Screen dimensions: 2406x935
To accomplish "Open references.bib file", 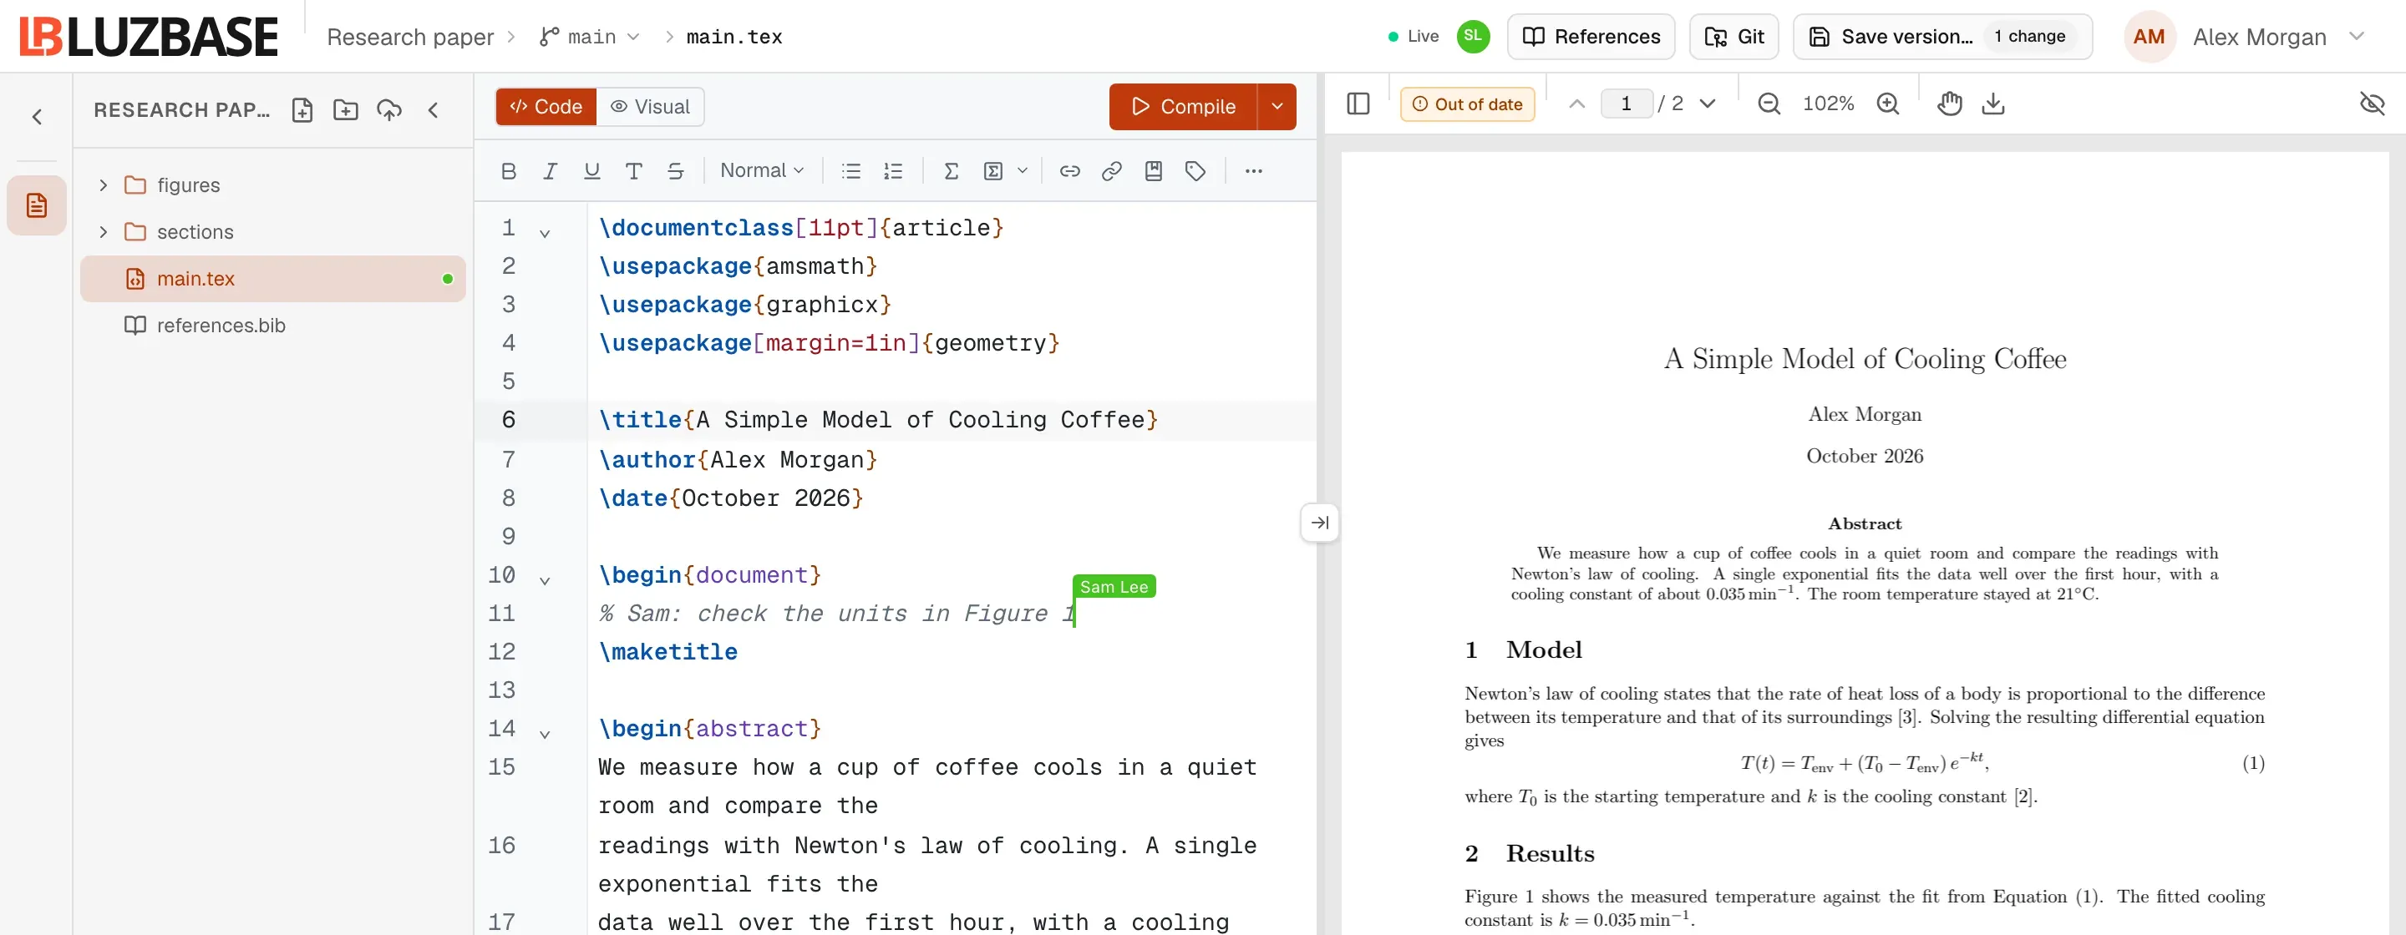I will click(272, 325).
